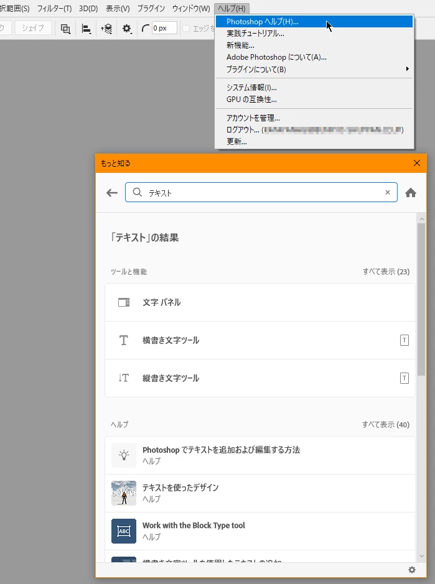Go back with the left arrow in もっと知る
This screenshot has height=584, width=435.
point(112,193)
